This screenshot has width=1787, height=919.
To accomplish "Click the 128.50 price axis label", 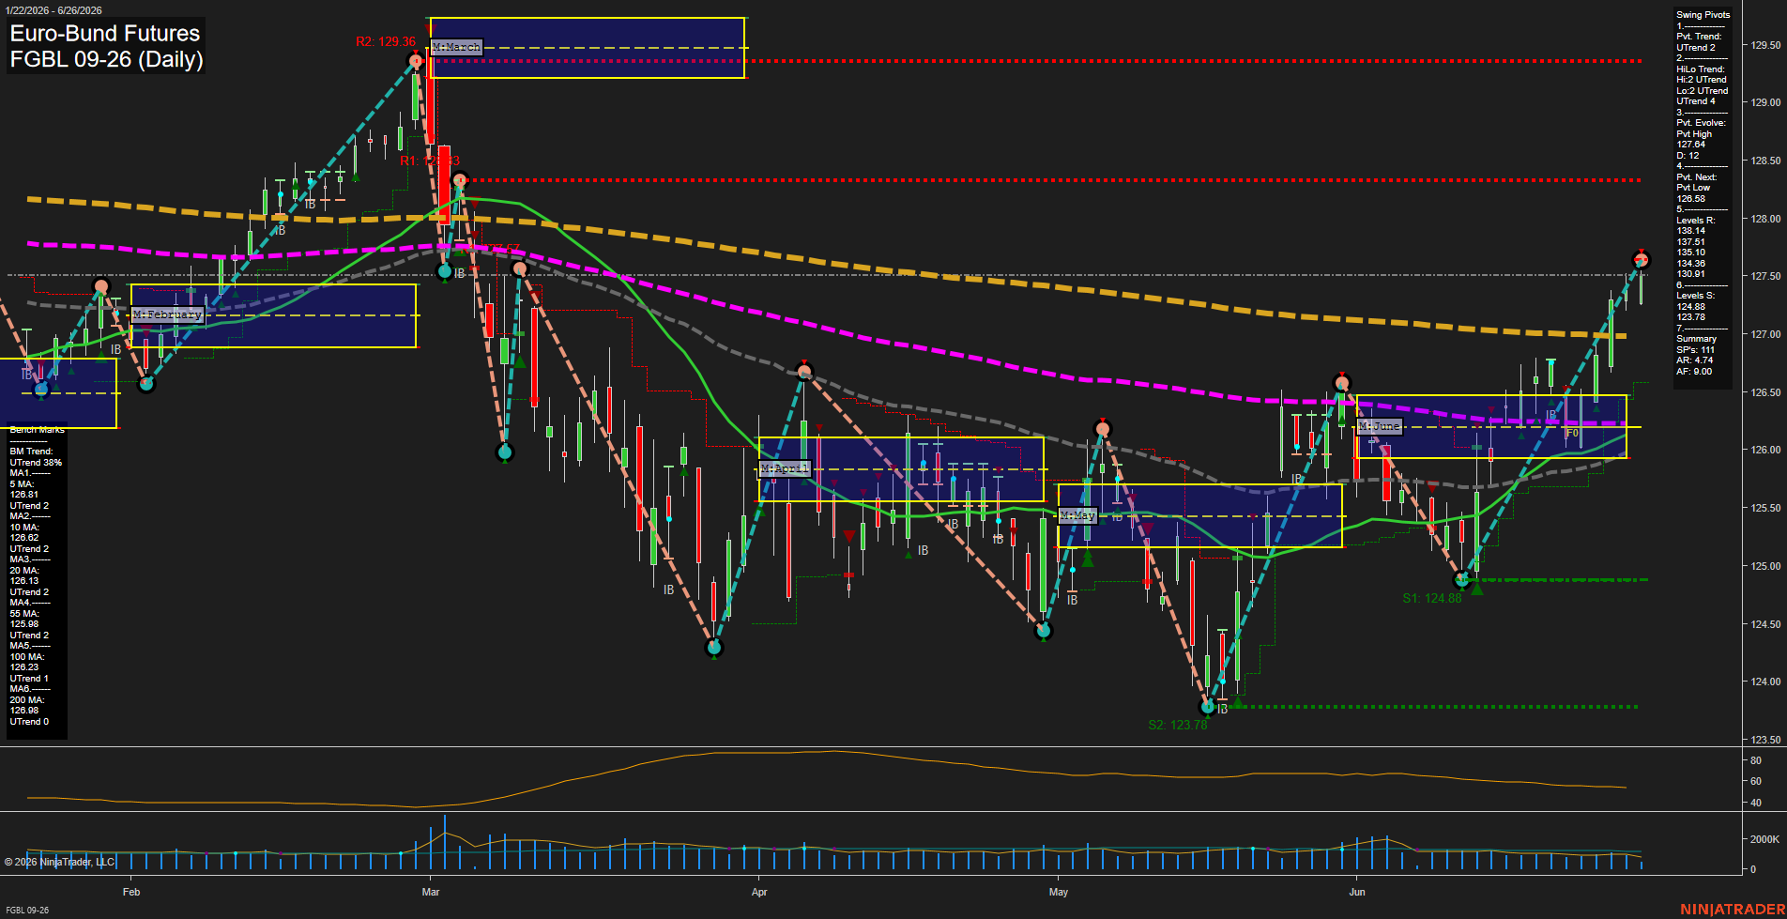I will point(1765,161).
